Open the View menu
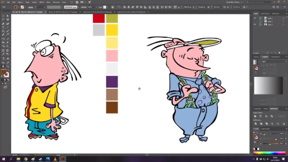The image size is (288, 162). pos(48,2)
